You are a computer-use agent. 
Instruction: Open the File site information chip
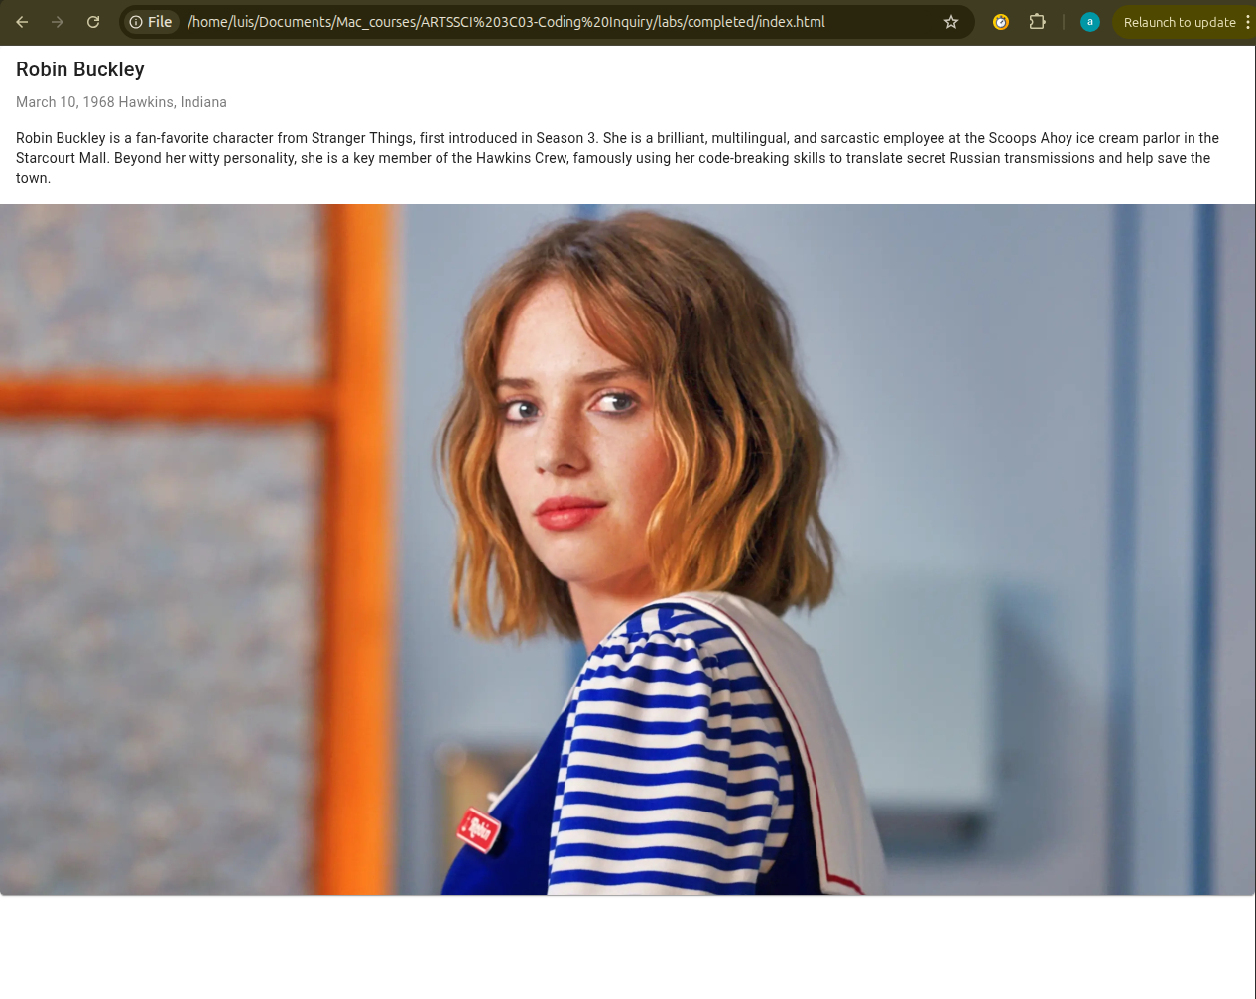pos(151,22)
